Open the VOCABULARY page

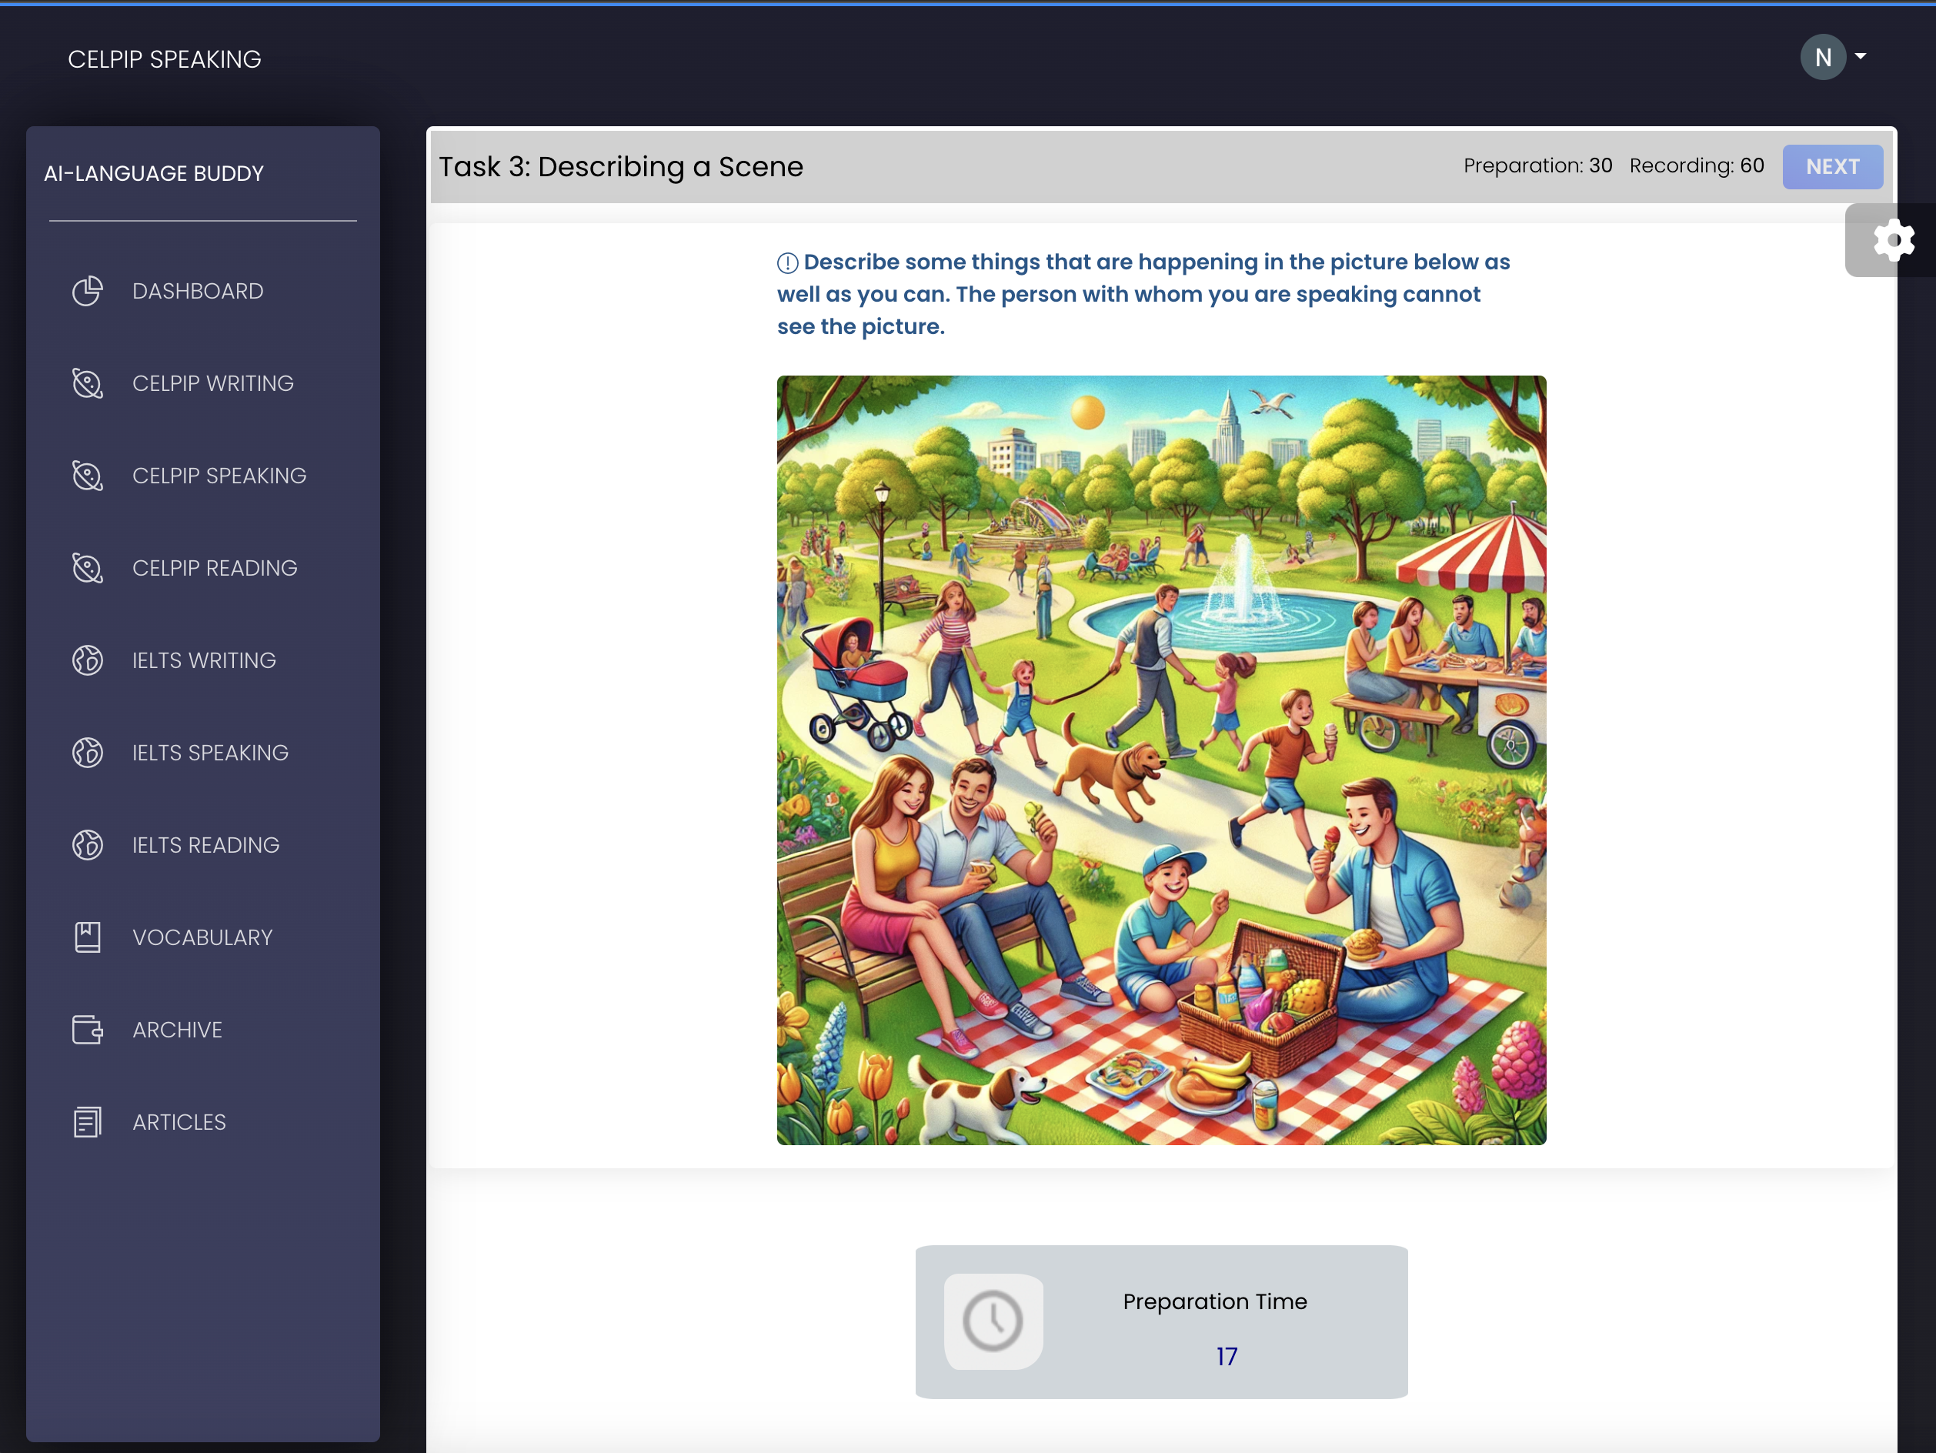point(203,937)
